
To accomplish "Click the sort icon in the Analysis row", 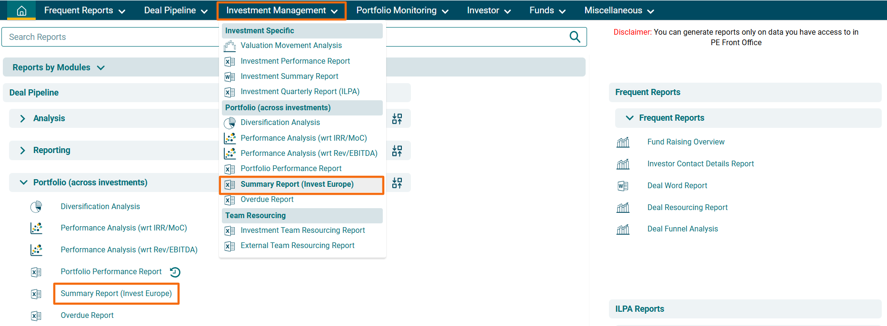I will (397, 119).
